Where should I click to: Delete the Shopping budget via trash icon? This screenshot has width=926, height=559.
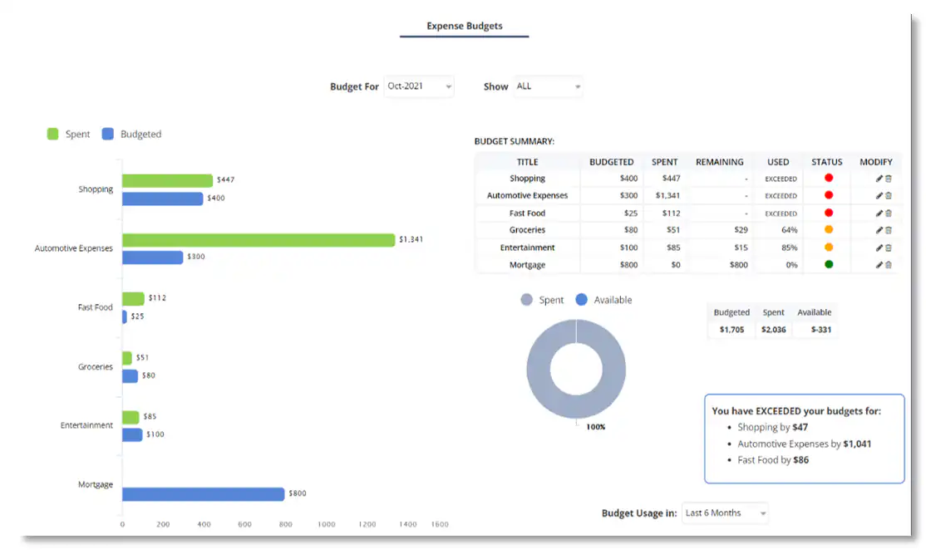coord(889,179)
